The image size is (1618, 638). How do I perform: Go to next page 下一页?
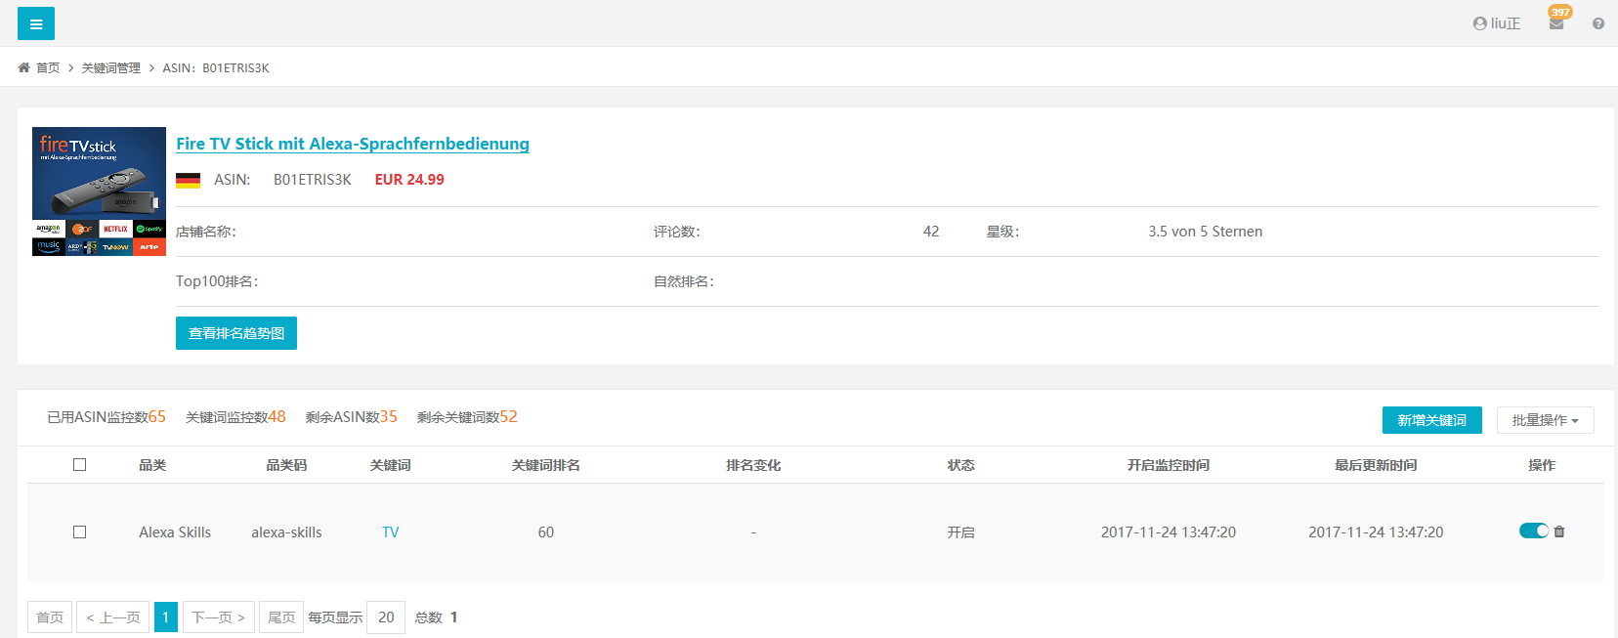pyautogui.click(x=219, y=617)
